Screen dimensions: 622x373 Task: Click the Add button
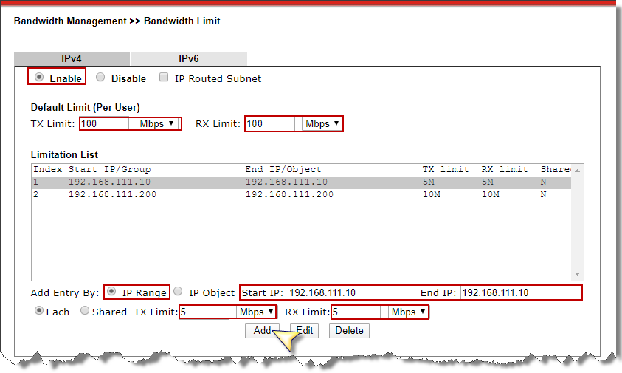click(x=262, y=330)
